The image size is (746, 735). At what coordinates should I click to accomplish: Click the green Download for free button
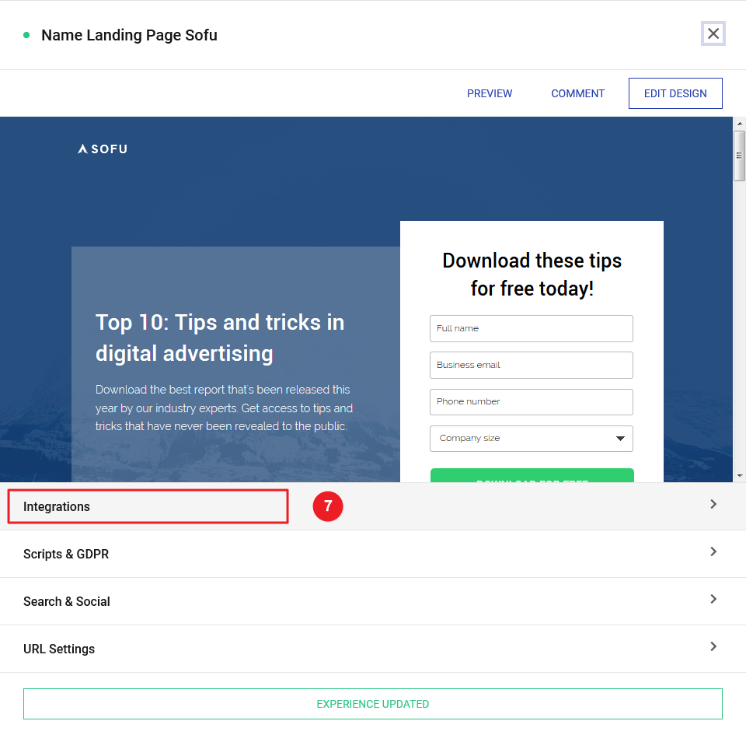pos(532,476)
